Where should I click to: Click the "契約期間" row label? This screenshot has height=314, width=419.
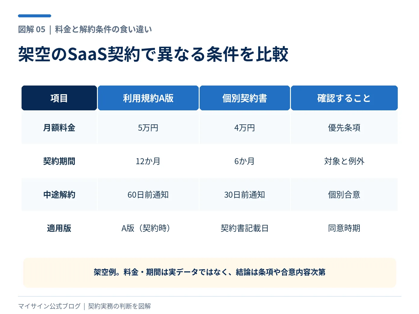(x=59, y=161)
